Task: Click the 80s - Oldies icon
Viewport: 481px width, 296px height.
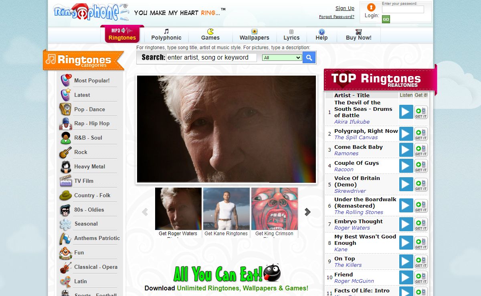Action: (x=65, y=210)
